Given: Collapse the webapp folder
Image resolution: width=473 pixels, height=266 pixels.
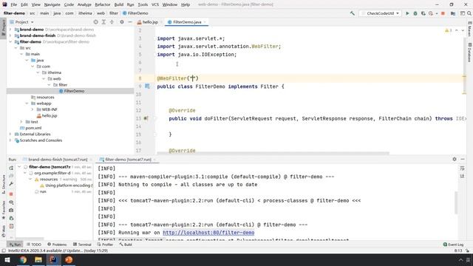Looking at the screenshot, I should 27,103.
